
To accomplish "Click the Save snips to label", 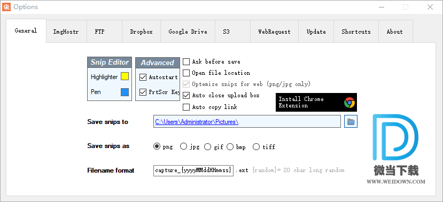I will click(x=107, y=122).
